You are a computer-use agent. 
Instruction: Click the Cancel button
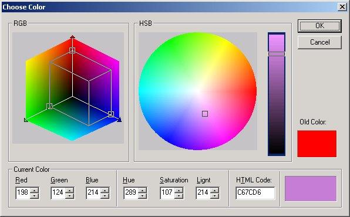[319, 42]
